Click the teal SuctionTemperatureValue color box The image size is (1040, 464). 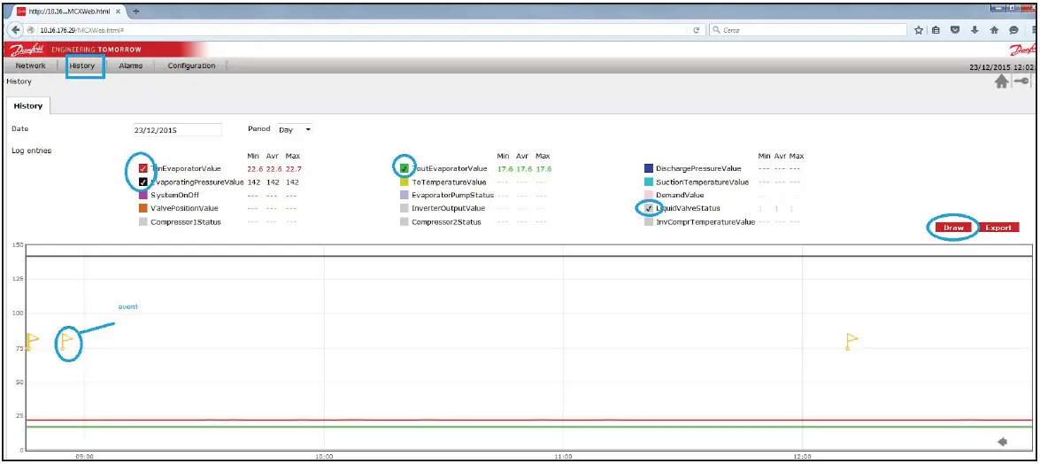coord(649,182)
